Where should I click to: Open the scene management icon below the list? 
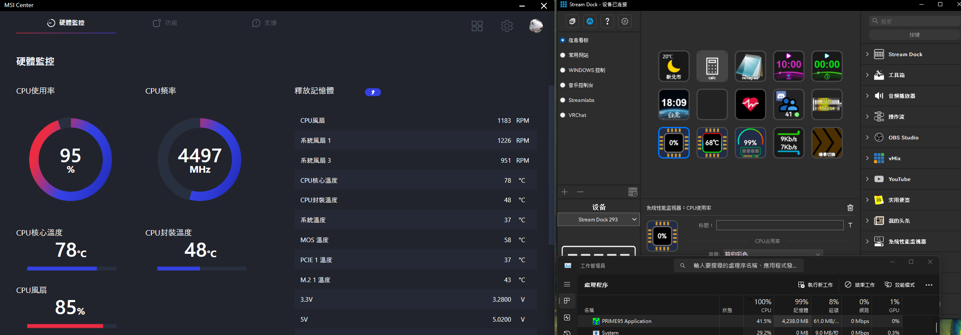click(x=633, y=192)
